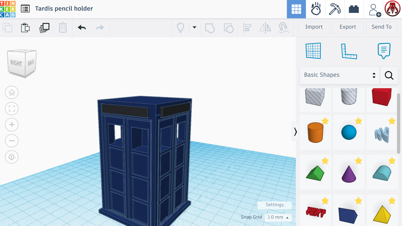Click the Tardis pencil holder title
This screenshot has height=226, width=402.
coord(64,9)
